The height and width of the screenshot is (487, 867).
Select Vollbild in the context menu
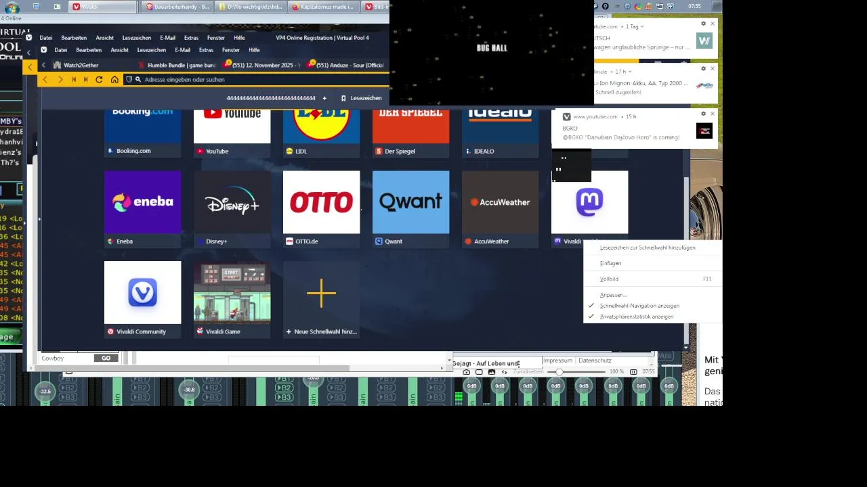pos(652,279)
